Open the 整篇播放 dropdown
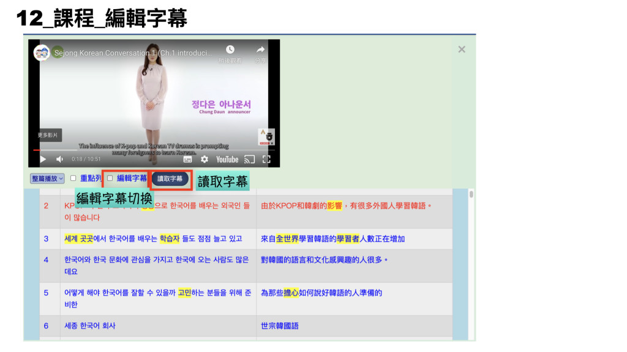 tap(47, 178)
